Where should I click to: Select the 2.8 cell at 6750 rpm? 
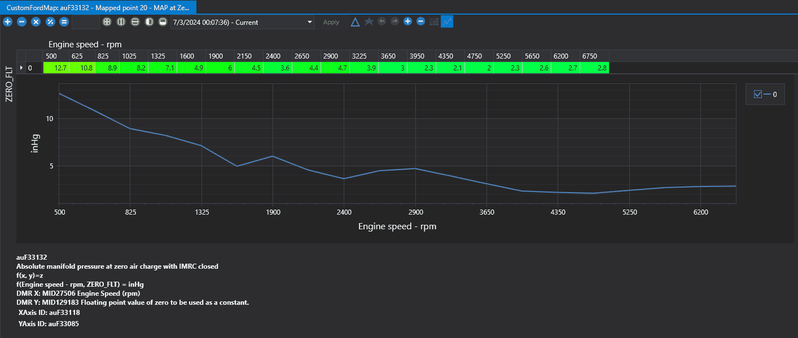point(595,68)
